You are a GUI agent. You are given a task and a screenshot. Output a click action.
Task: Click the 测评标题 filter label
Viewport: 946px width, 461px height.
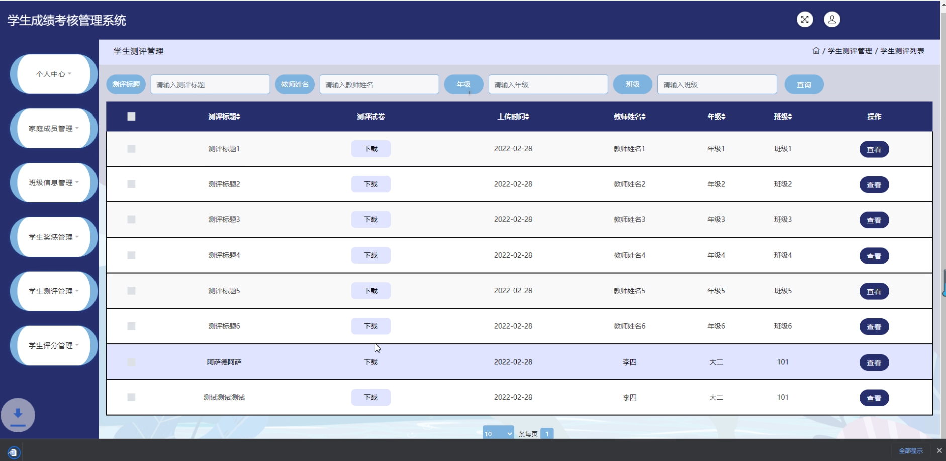(x=126, y=84)
